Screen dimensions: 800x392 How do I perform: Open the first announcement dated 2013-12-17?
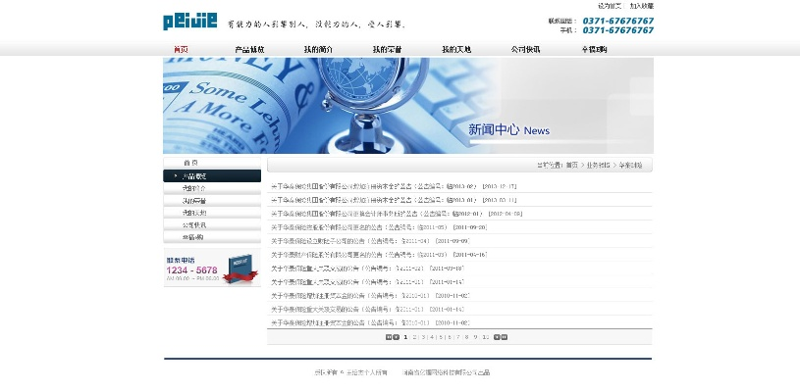373,186
